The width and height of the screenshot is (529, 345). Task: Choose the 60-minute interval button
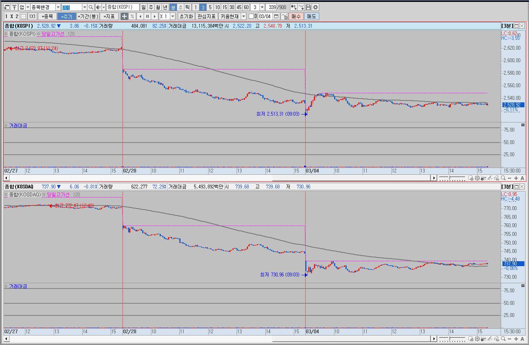(x=246, y=7)
